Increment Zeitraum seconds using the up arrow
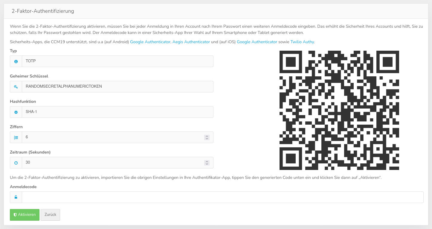The height and width of the screenshot is (229, 432). coord(207,161)
